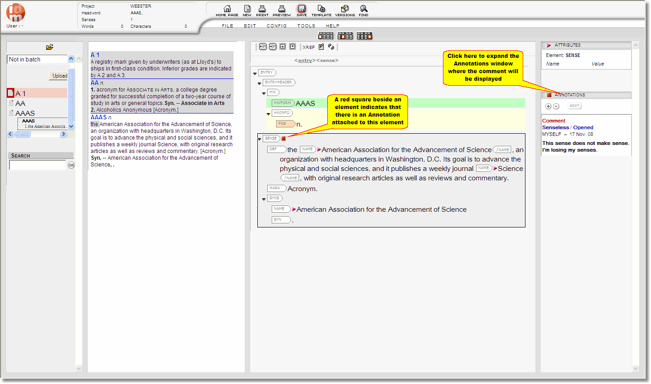Expand the Attributes panel
The height and width of the screenshot is (384, 651).
point(549,45)
